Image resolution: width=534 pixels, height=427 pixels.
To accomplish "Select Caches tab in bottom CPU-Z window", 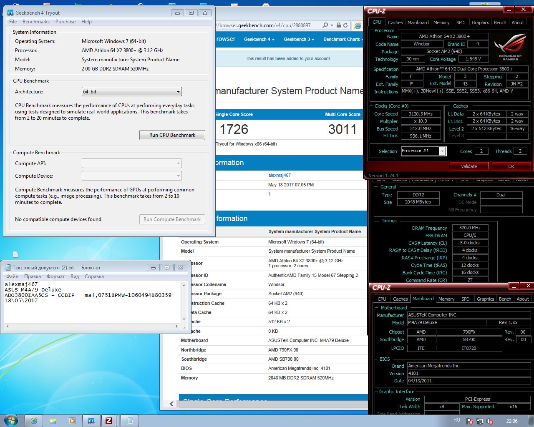I will coord(400,299).
